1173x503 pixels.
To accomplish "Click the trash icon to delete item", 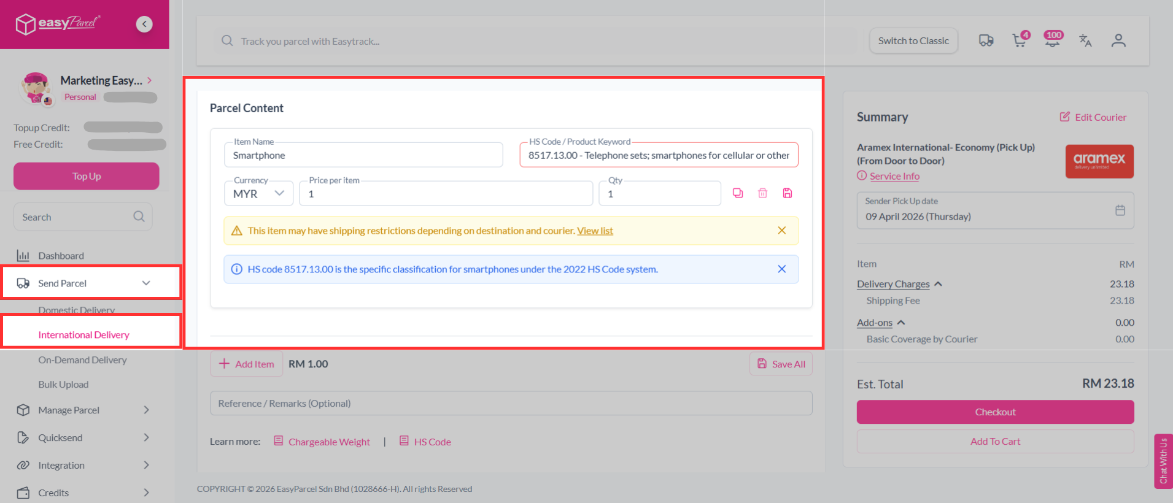I will (x=762, y=193).
